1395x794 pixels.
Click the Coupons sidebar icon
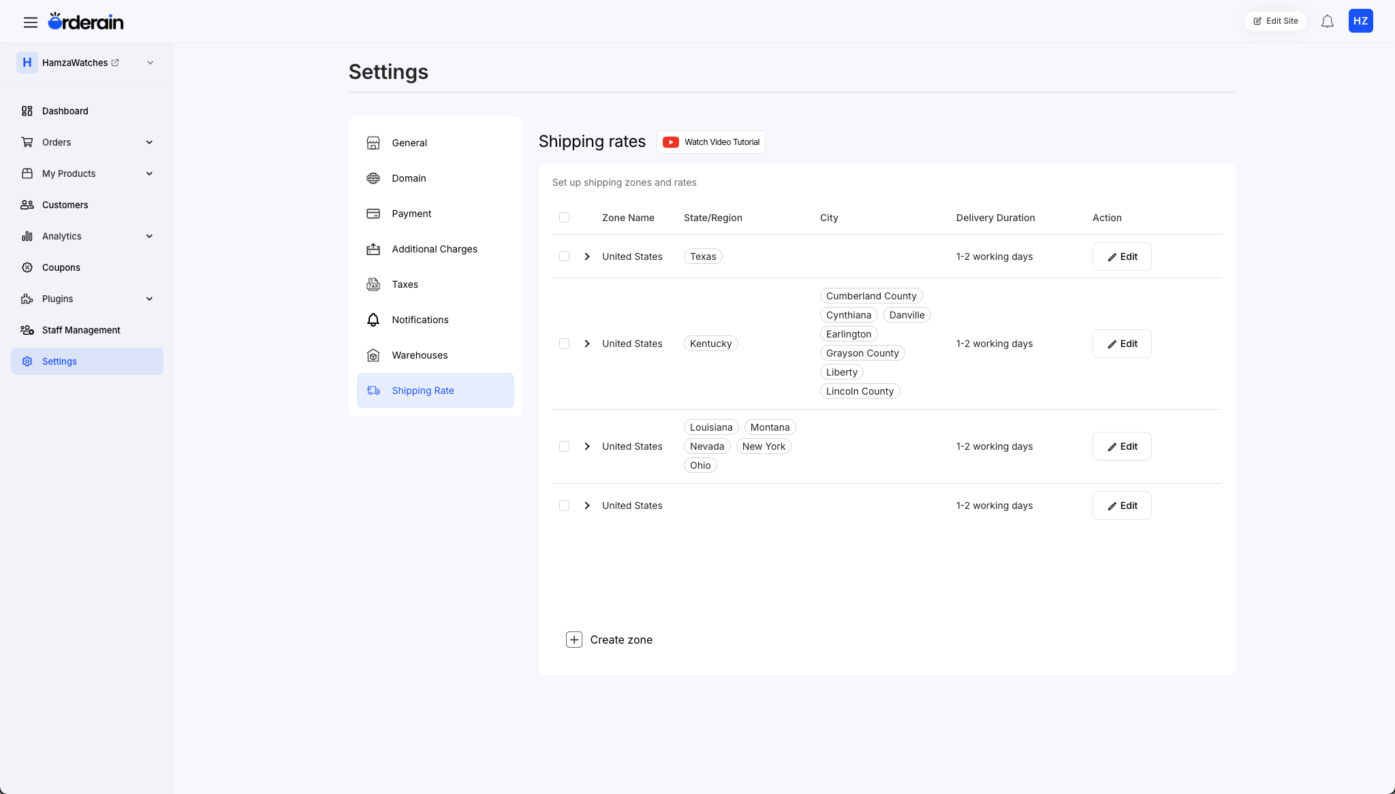pyautogui.click(x=27, y=267)
